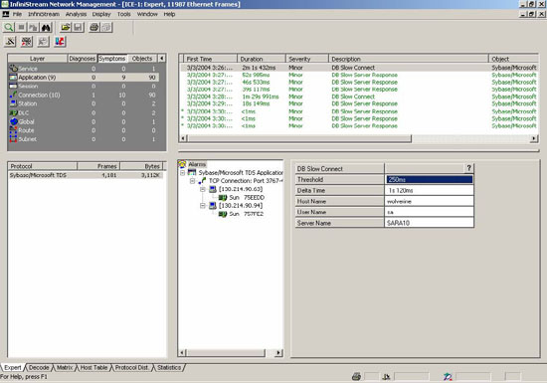Collapse the 130.214.90.94 tree node
This screenshot has height=383, width=547.
pyautogui.click(x=202, y=206)
